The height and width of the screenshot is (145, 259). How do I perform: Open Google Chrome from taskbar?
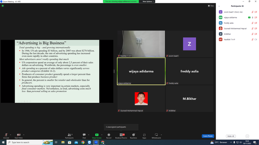[83, 142]
